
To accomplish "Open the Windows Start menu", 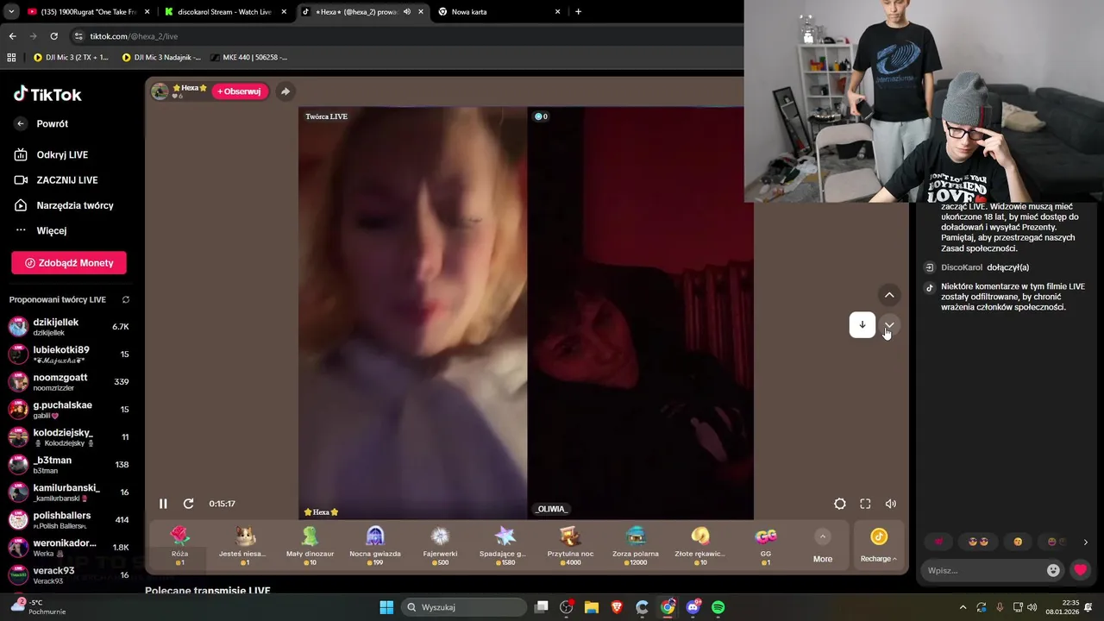I will [x=386, y=607].
